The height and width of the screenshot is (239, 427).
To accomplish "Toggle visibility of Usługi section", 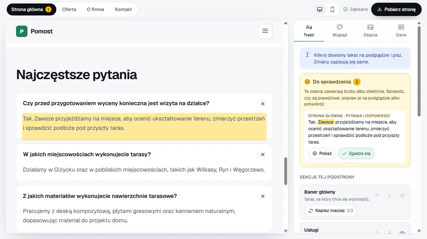I will pyautogui.click(x=402, y=233).
